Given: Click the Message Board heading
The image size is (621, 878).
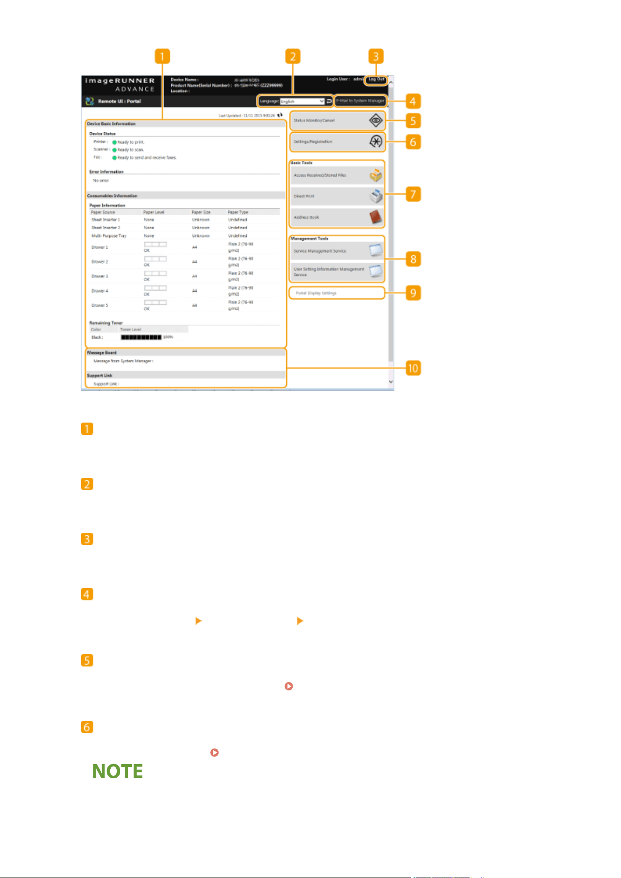Looking at the screenshot, I should (x=102, y=353).
